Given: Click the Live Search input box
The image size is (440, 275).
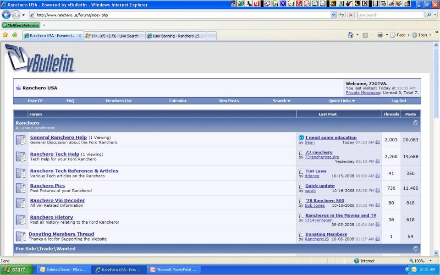Looking at the screenshot, I should pos(390,15).
